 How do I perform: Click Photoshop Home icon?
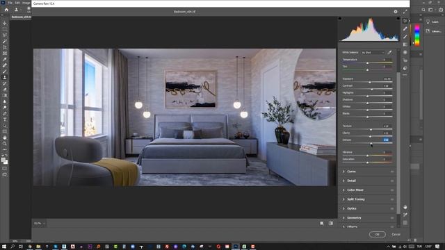click(6, 9)
